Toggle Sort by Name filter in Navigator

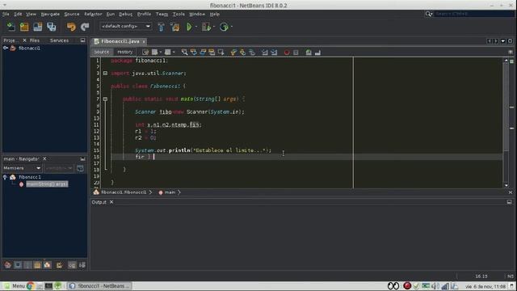[x=72, y=265]
